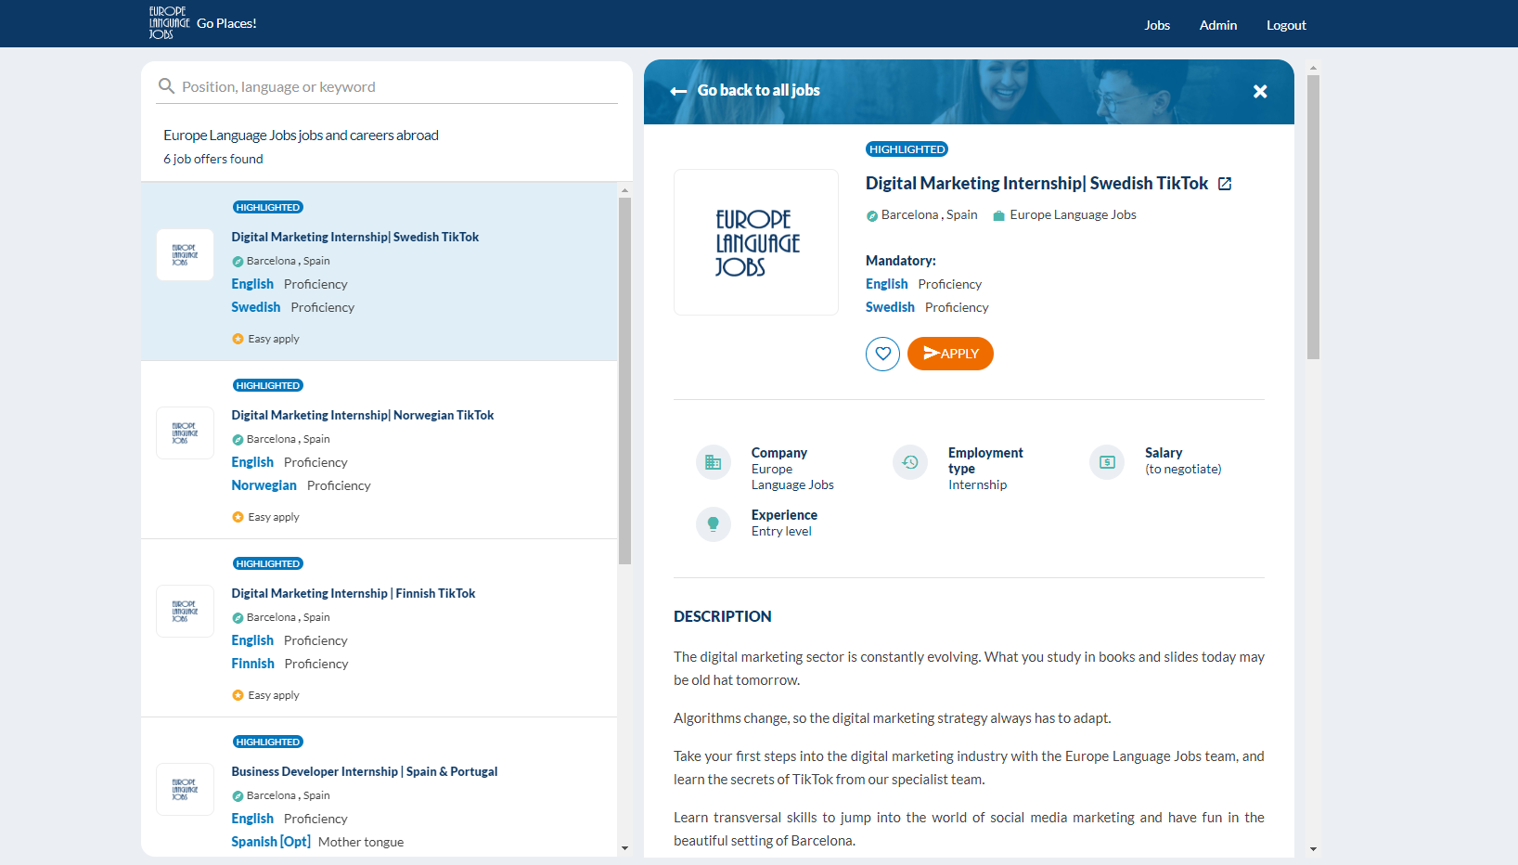
Task: Click the HIGHLIGHTED badge in job details
Action: pyautogui.click(x=907, y=149)
